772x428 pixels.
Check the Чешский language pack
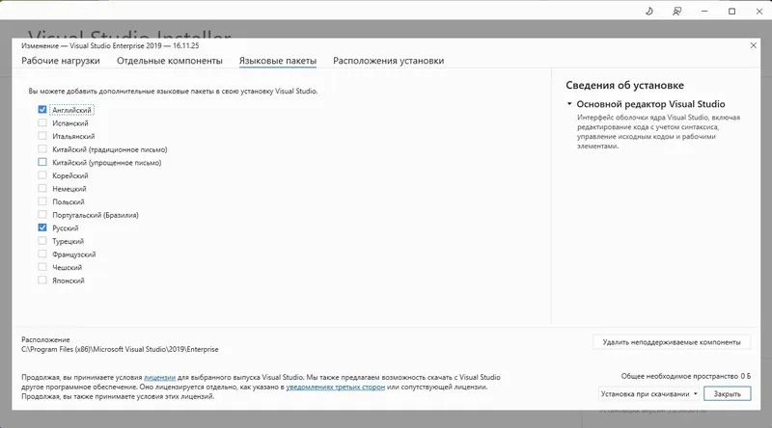42,267
